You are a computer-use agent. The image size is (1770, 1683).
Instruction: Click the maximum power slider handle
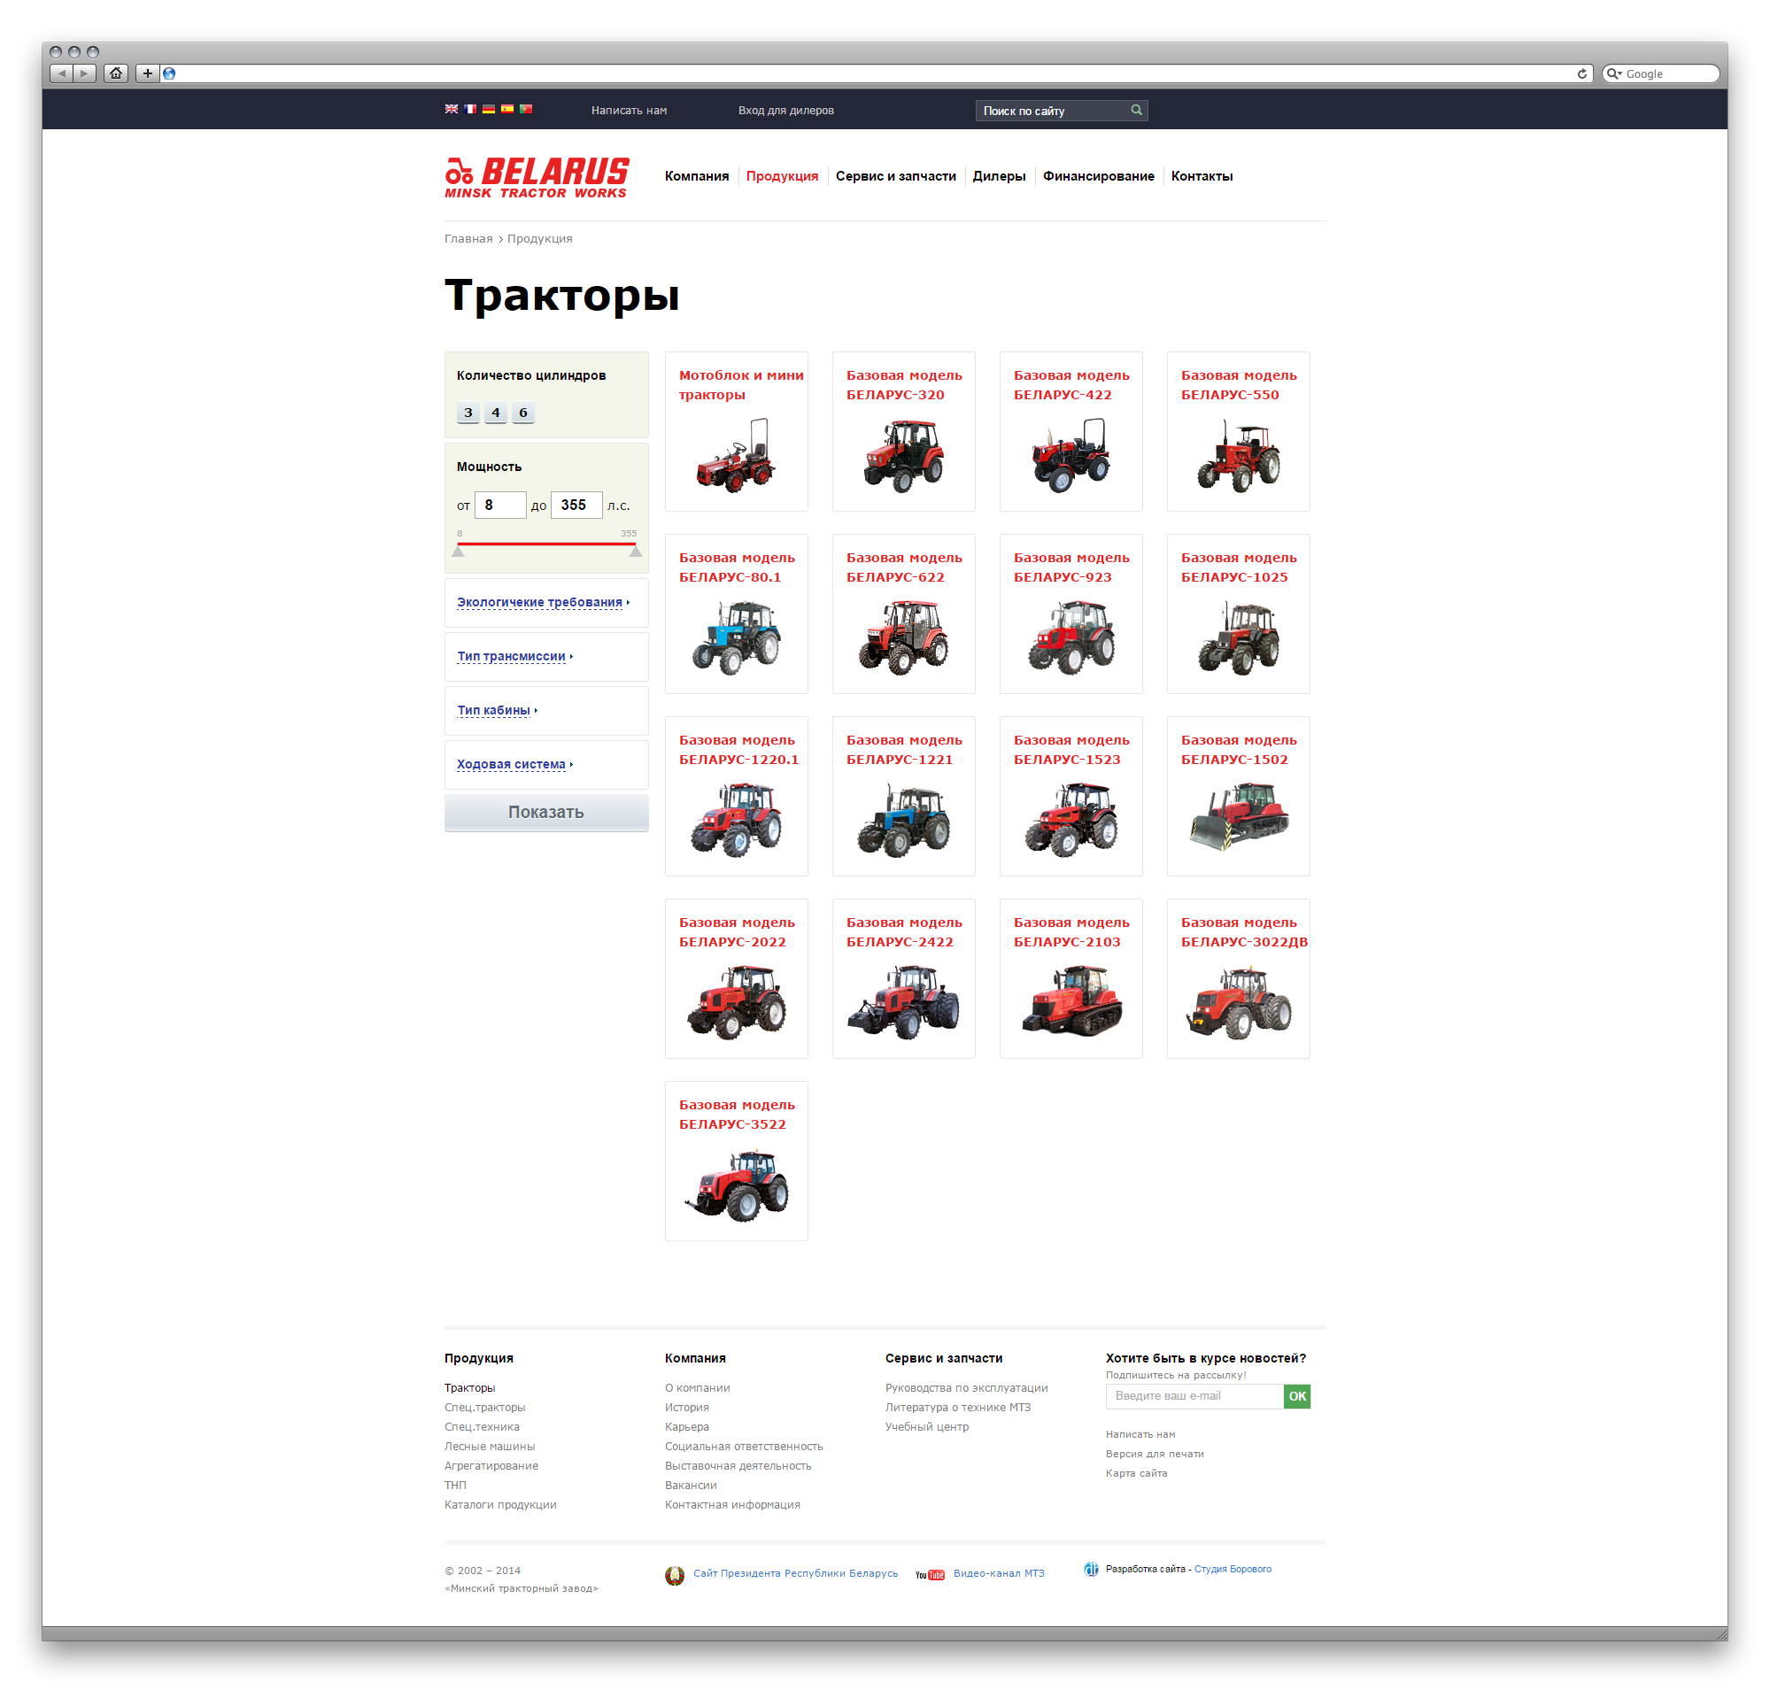pos(636,552)
